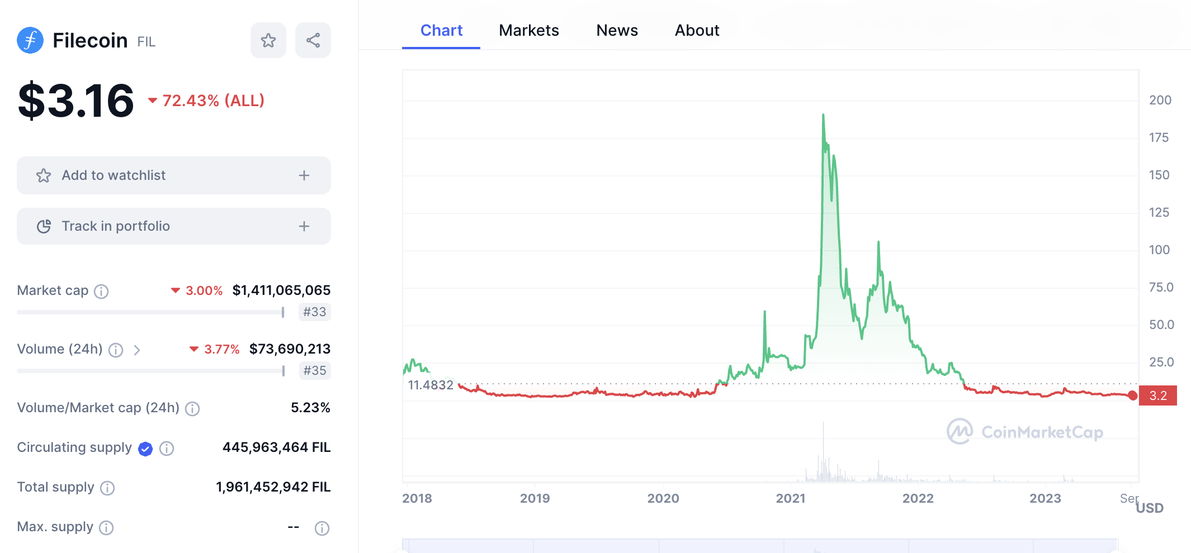Click the 2021 x-axis label

[791, 498]
